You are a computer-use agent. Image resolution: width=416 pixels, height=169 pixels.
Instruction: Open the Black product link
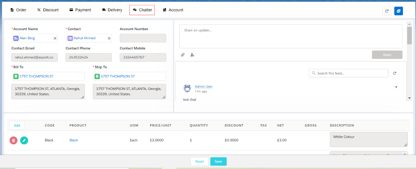(x=74, y=140)
